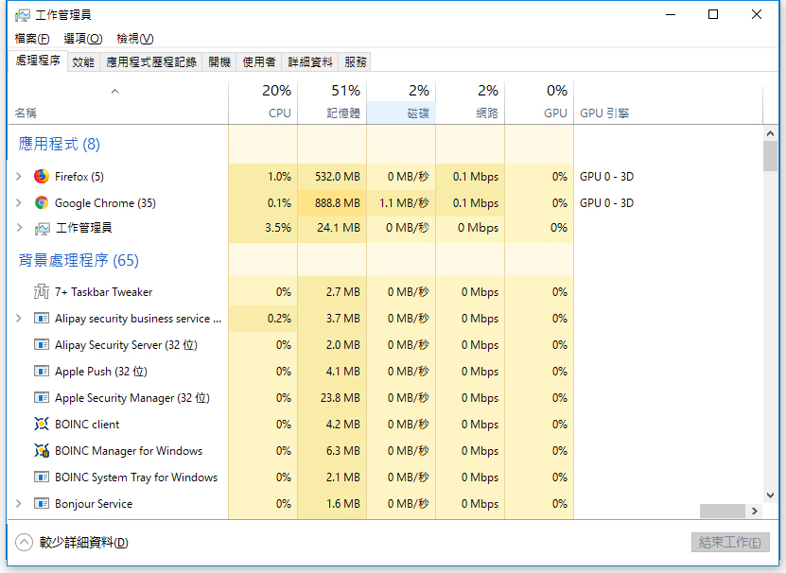Switch to the 開機 tab
Image resolution: width=786 pixels, height=573 pixels.
click(x=219, y=62)
